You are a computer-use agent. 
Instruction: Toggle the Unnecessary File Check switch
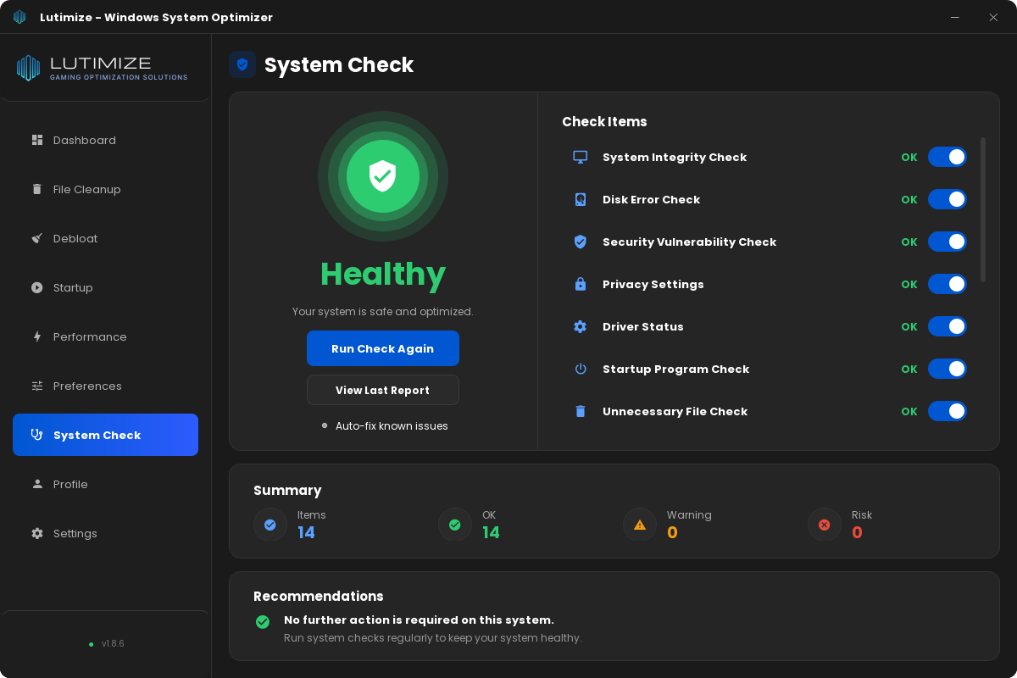pyautogui.click(x=948, y=411)
